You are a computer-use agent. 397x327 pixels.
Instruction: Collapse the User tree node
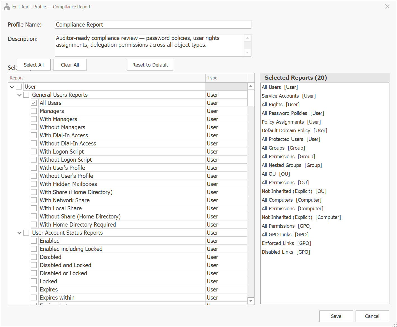click(x=12, y=86)
